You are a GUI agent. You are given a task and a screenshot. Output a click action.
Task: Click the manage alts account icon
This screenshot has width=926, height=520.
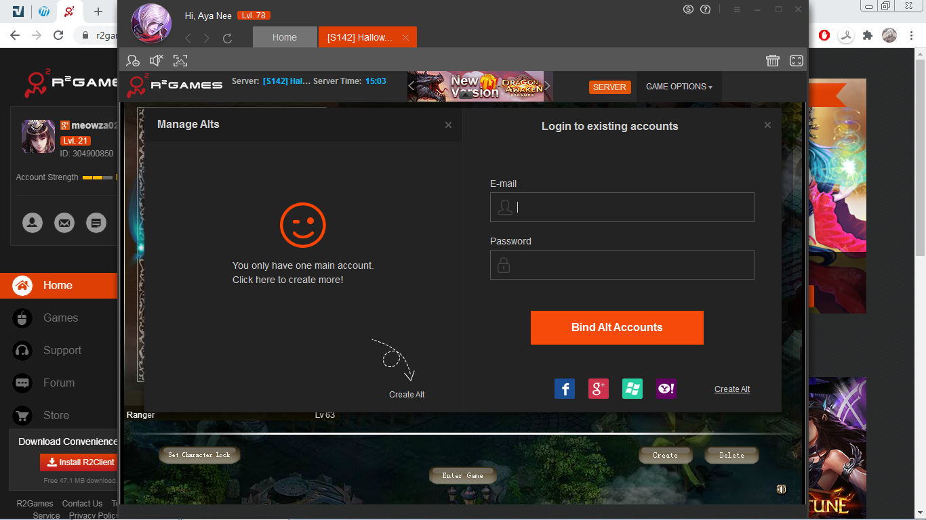click(133, 61)
